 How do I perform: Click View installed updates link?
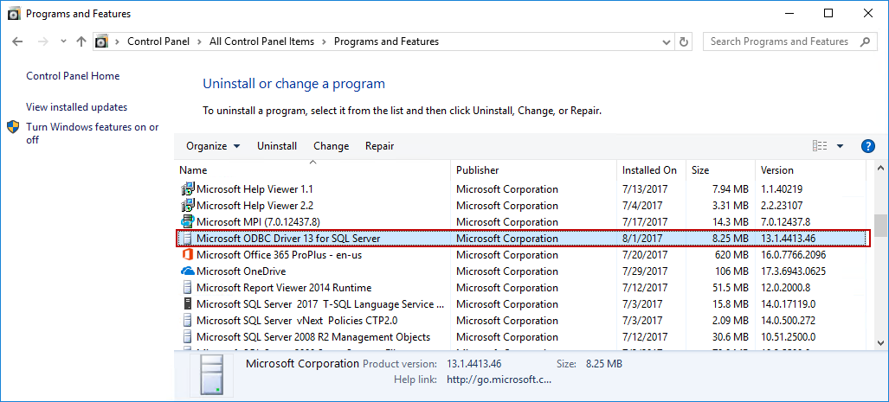(76, 107)
